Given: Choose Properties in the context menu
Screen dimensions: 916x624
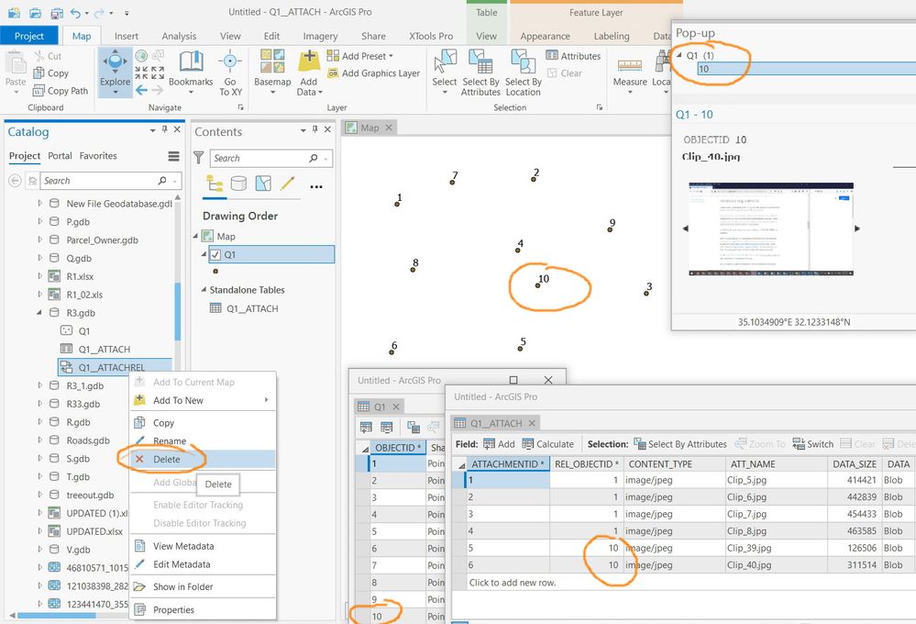Looking at the screenshot, I should [x=203, y=609].
